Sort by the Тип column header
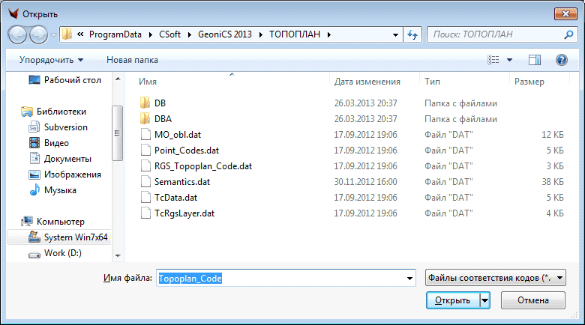This screenshot has height=325, width=585. [x=432, y=82]
